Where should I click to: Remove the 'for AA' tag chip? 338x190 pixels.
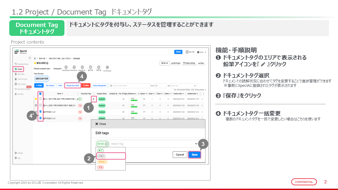coord(106,144)
